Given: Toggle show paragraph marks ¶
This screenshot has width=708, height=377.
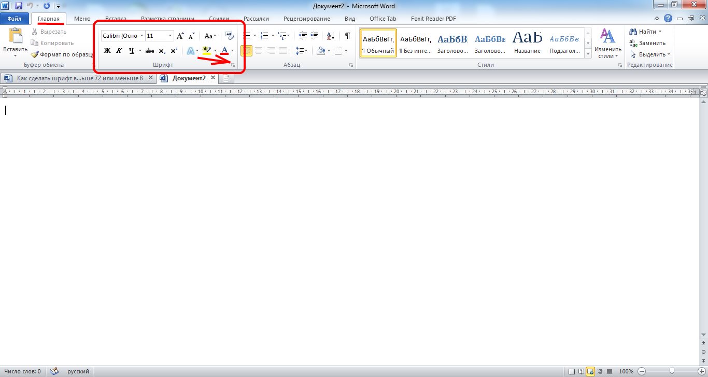Looking at the screenshot, I should (x=347, y=36).
